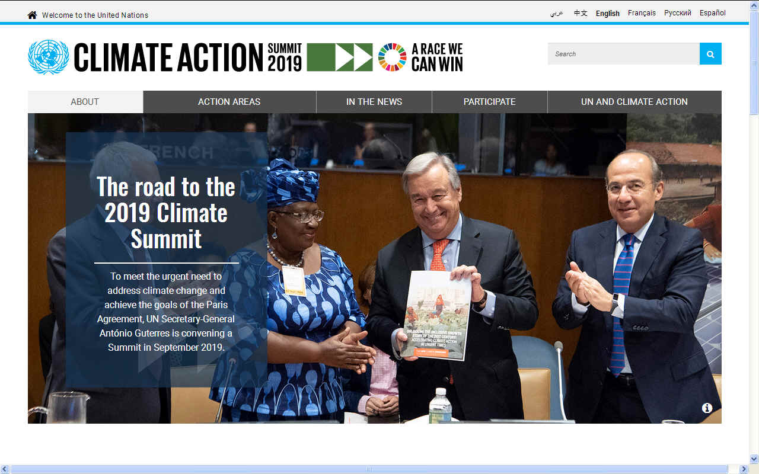Click the vertical scrollbar up arrow

(x=754, y=4)
